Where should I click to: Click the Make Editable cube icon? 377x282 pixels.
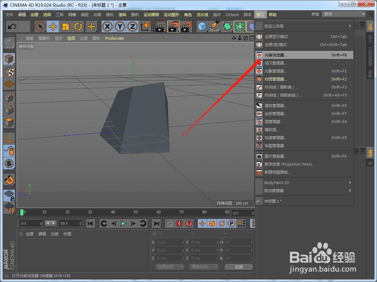[9, 59]
